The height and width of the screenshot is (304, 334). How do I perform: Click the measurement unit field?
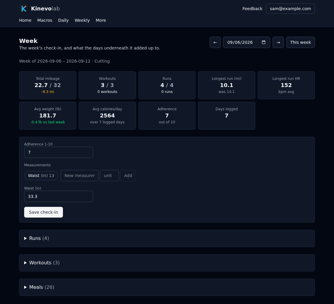click(x=109, y=176)
